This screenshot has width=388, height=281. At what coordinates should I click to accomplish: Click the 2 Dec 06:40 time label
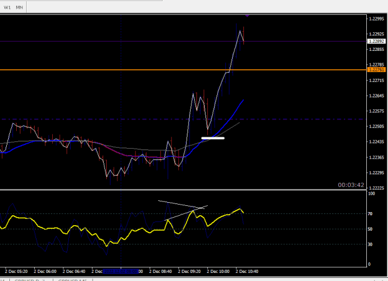tap(74, 271)
